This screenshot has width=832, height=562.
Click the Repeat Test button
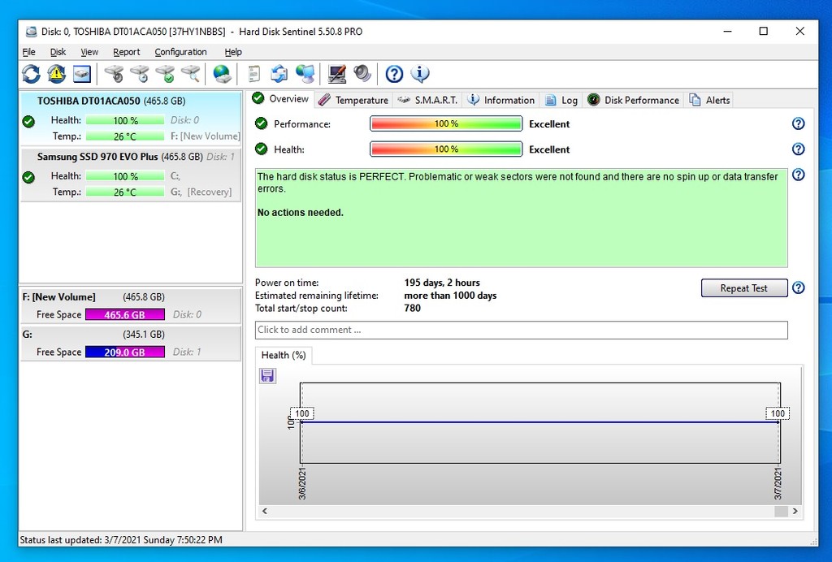(744, 287)
